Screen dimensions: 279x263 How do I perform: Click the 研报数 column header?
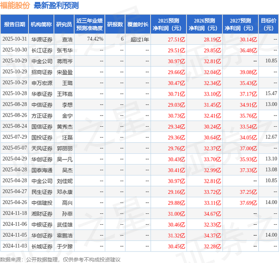pos(115,24)
